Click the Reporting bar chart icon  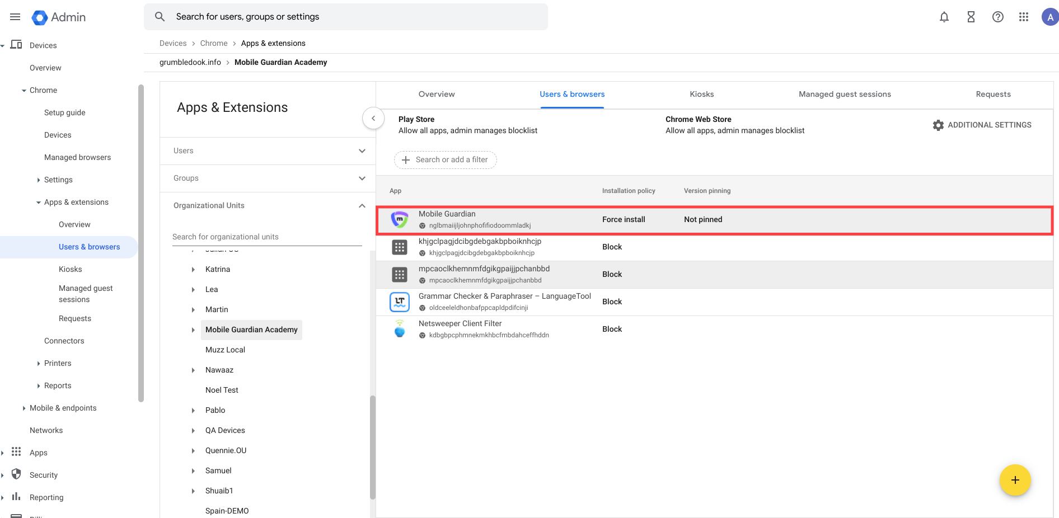[16, 496]
